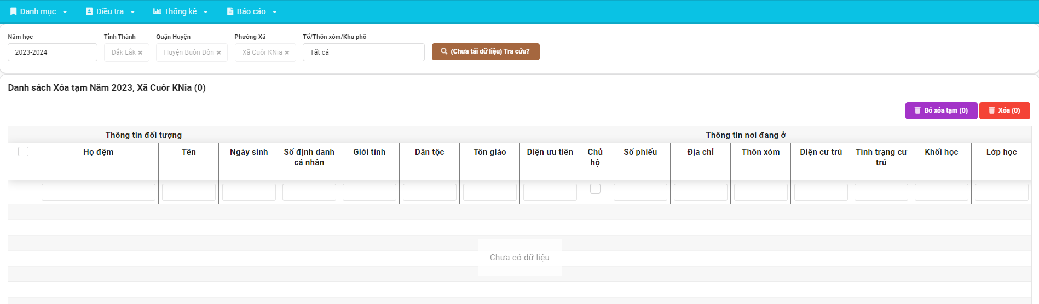Click the chart icon beside Thống kê
The height and width of the screenshot is (304, 1039).
tap(157, 11)
